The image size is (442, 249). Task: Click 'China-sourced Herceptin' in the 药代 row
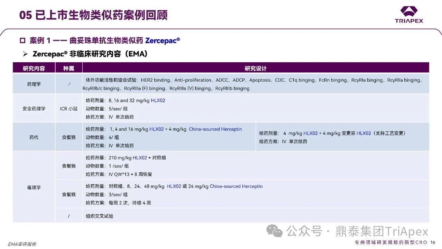215,129
